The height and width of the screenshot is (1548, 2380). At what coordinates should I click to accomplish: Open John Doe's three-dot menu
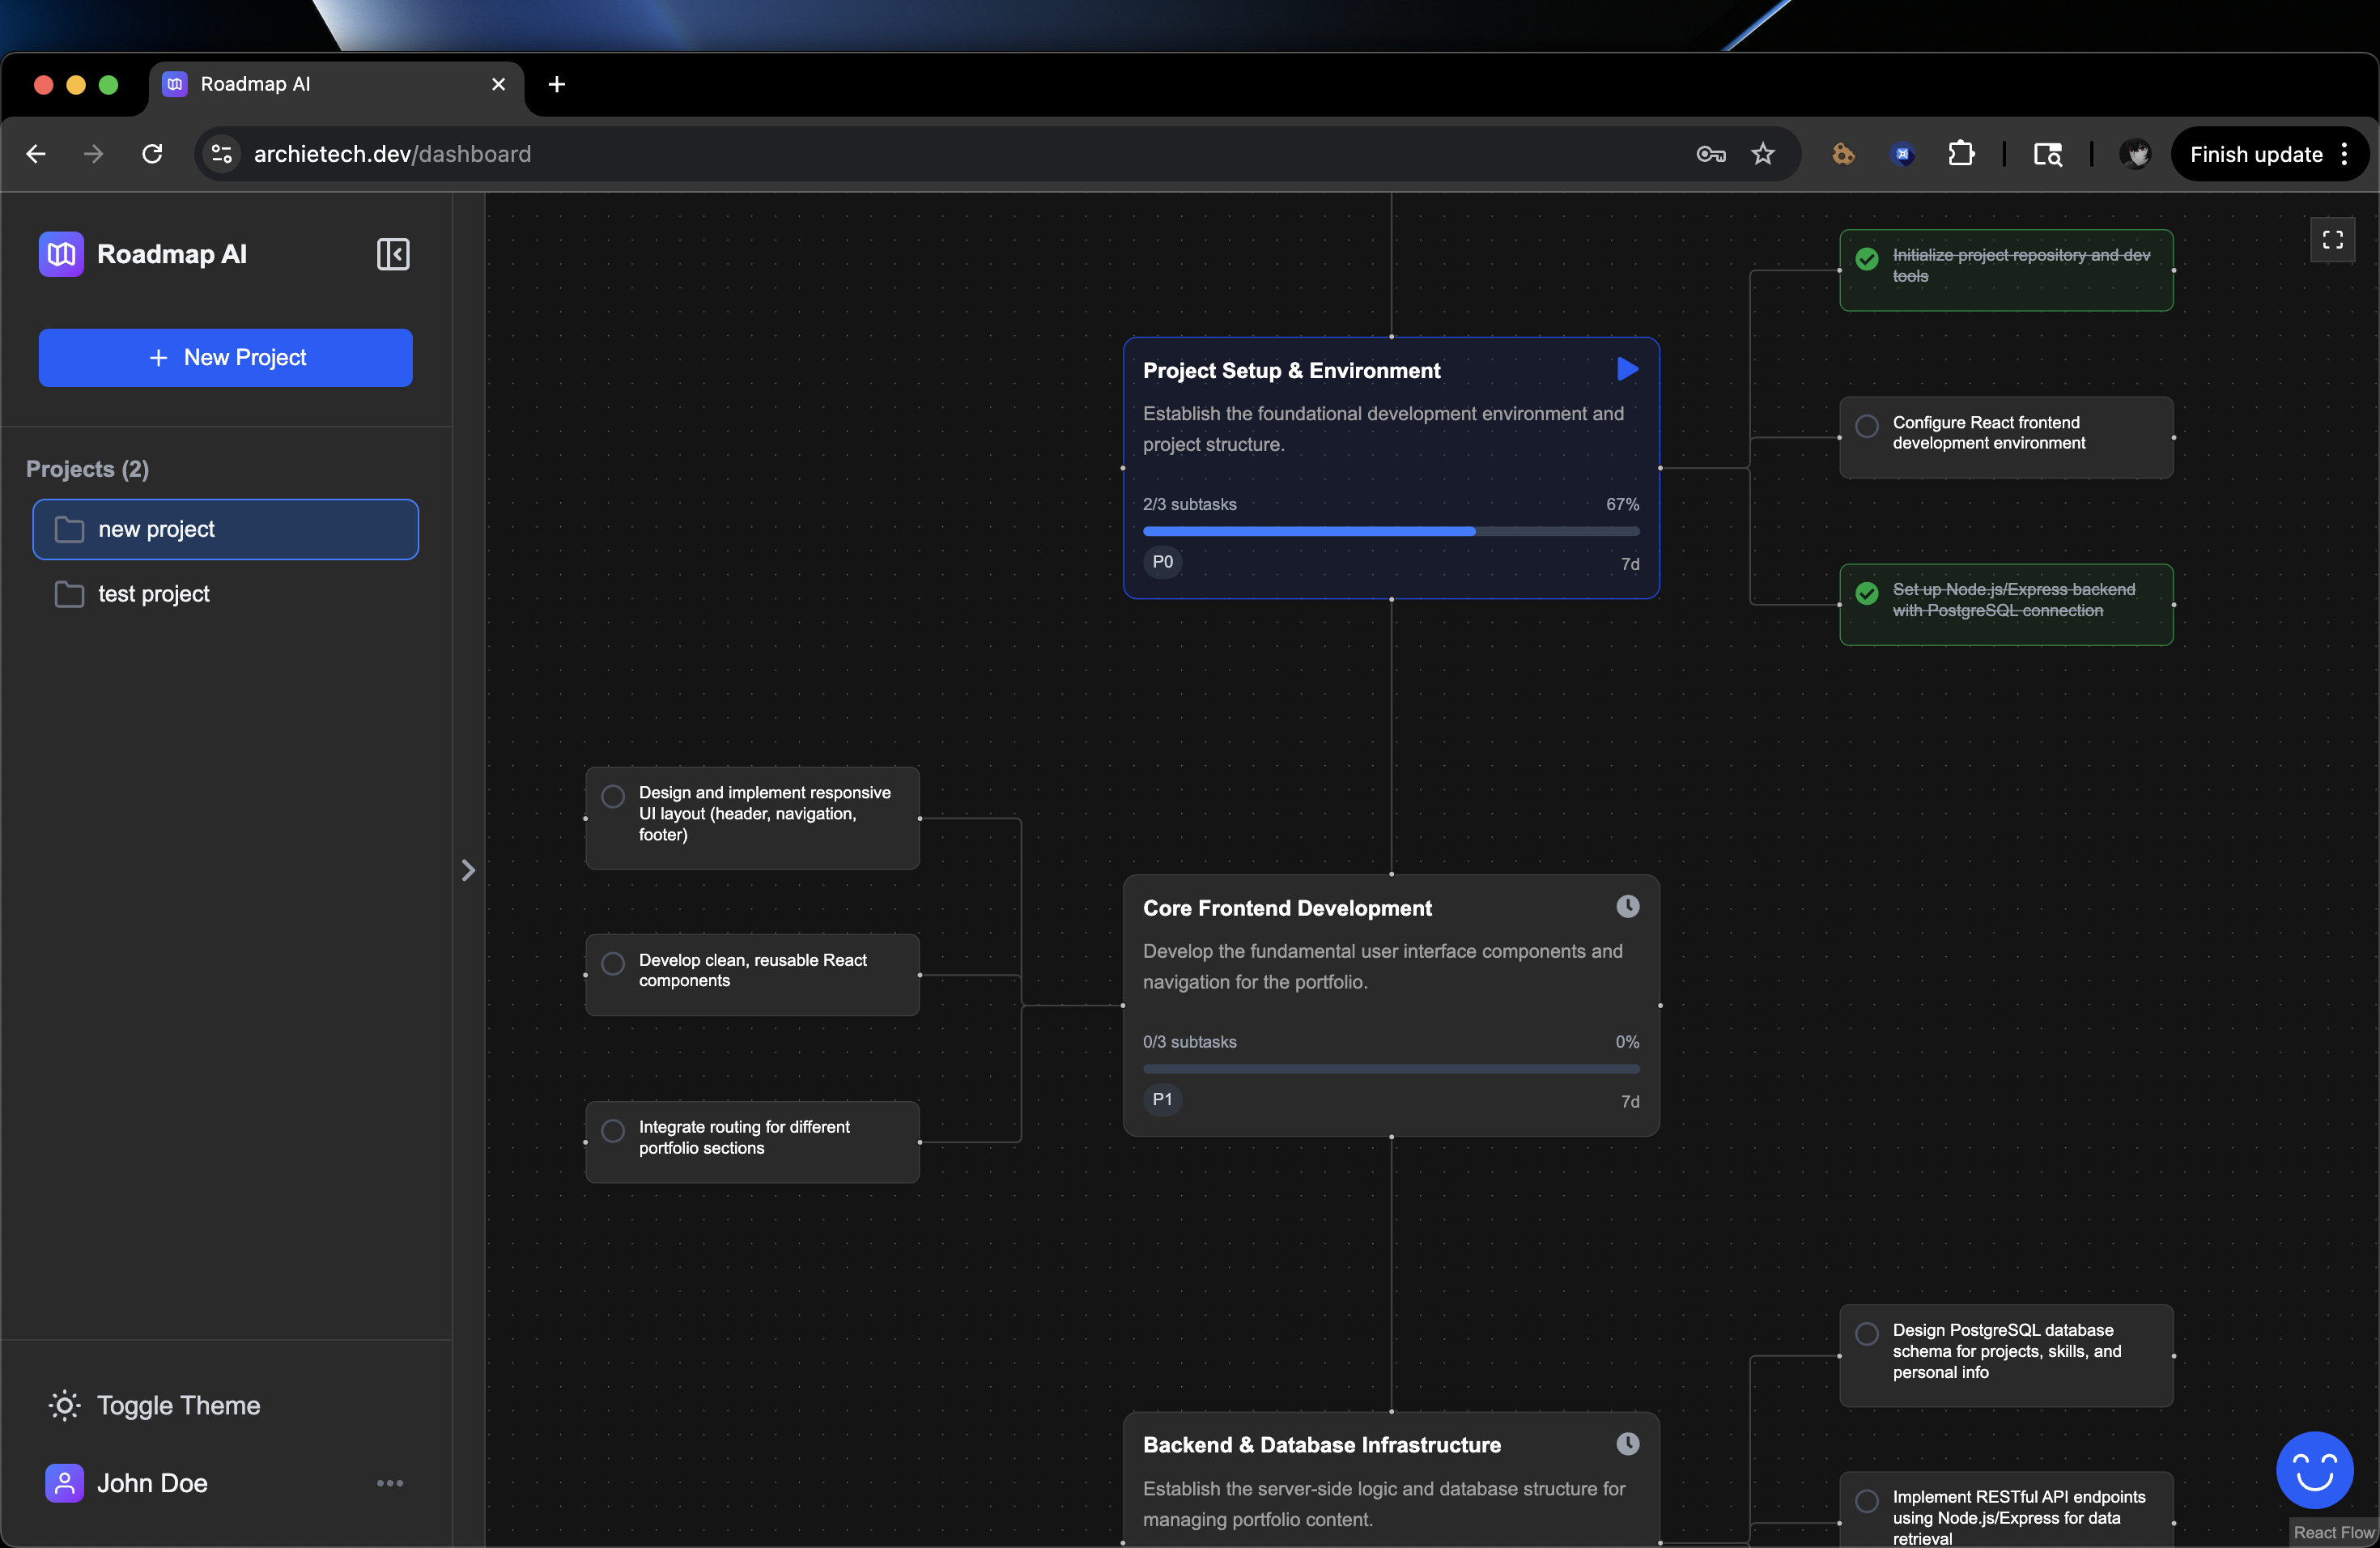[x=390, y=1483]
